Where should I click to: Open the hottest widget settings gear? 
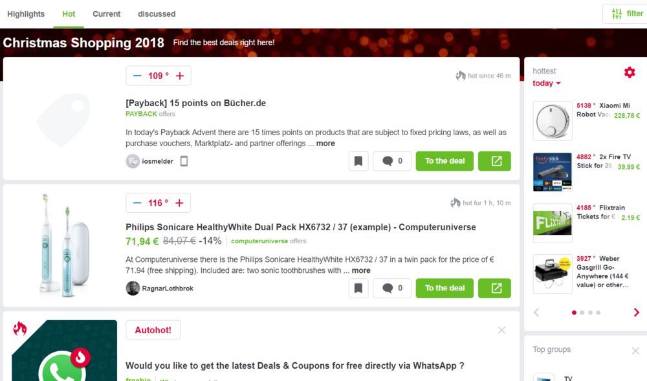click(630, 72)
